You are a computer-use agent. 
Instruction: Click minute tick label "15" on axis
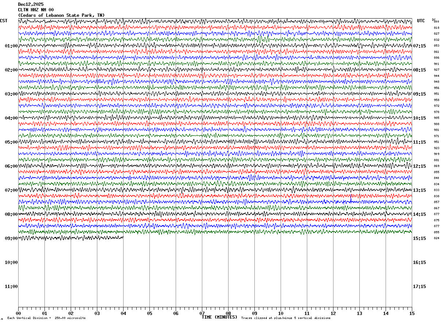click(412, 314)
